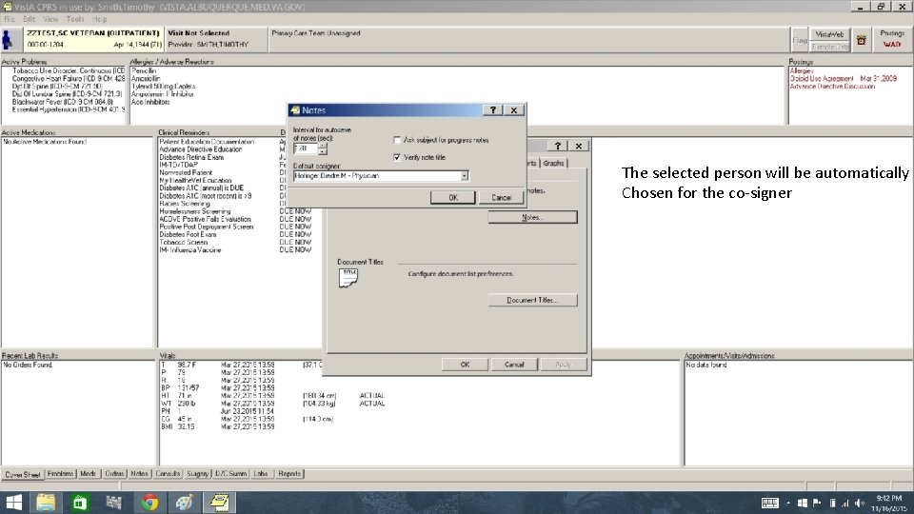Open the on-screen keyboard tray icon
This screenshot has height=514, width=914.
tap(770, 503)
